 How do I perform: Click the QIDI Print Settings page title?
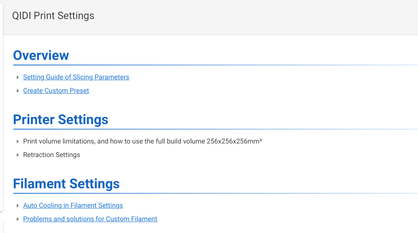coord(53,16)
